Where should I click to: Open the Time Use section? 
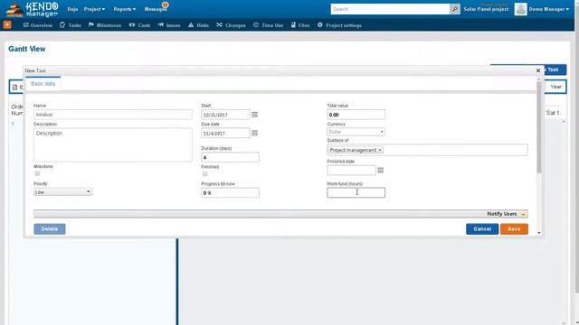[268, 25]
